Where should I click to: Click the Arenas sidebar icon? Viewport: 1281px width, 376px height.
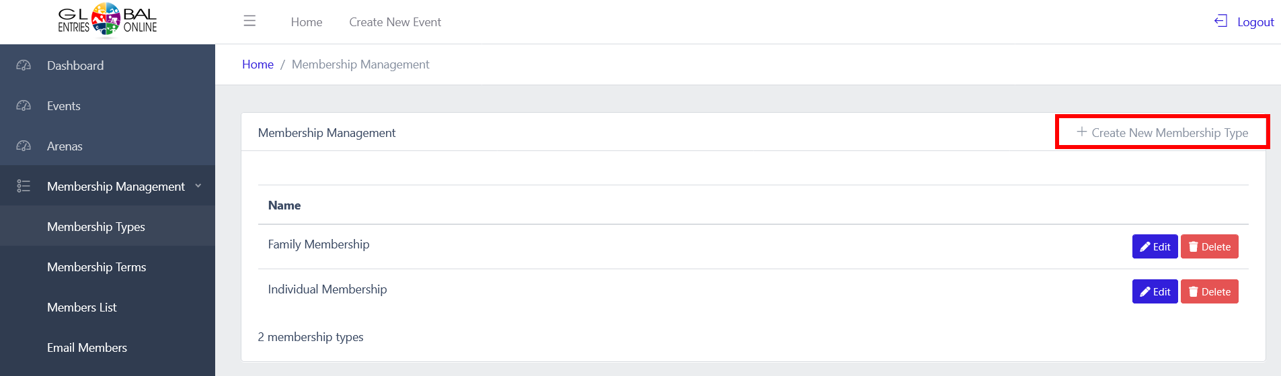24,146
